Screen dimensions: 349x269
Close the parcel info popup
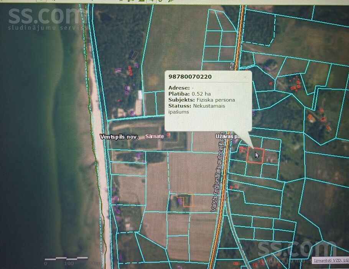[245, 77]
